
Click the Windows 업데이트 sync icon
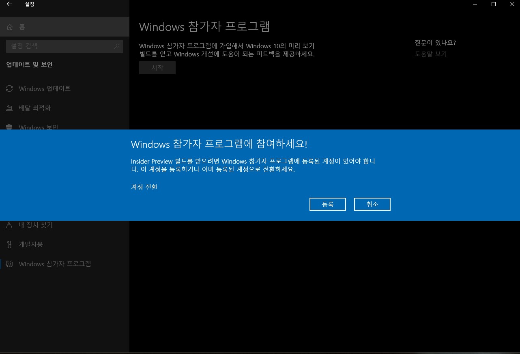[x=9, y=88]
